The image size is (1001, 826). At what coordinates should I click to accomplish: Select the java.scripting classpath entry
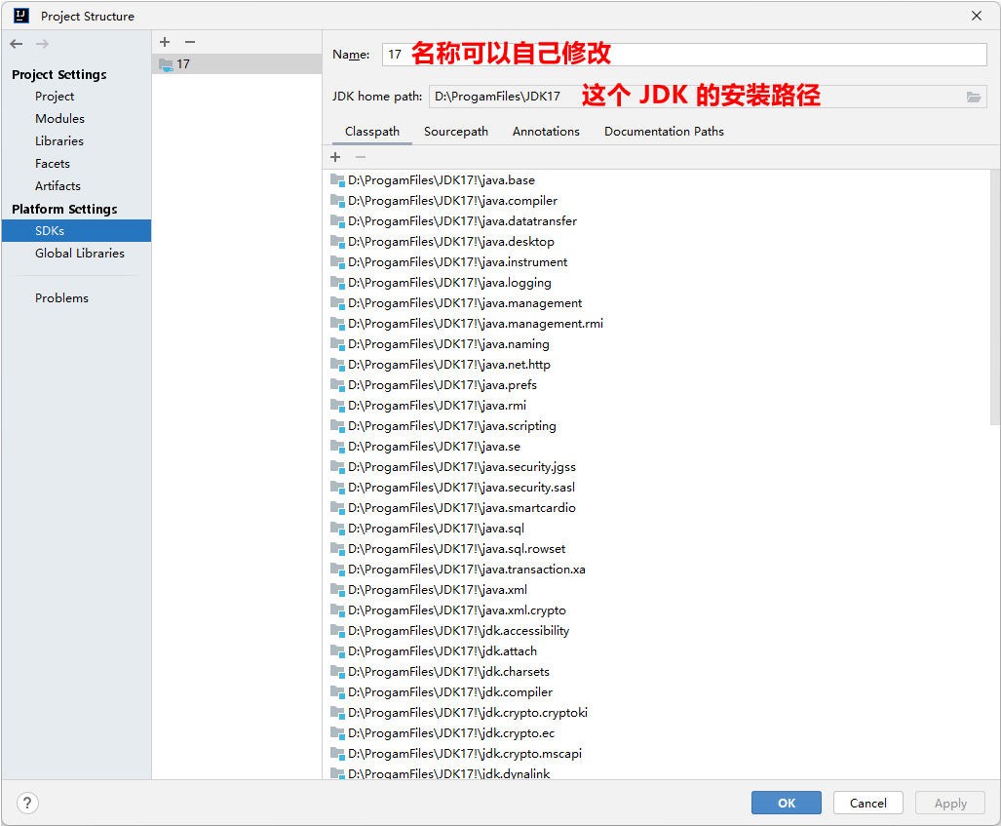443,425
